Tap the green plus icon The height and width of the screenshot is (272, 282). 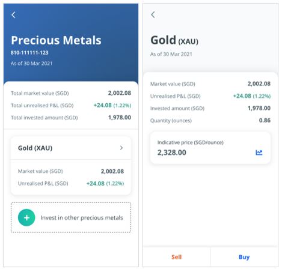click(x=26, y=217)
